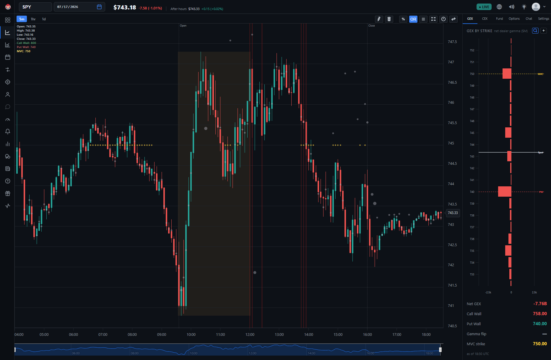Screen dimensions: 551x360
Task: Click the fullscreen expand chart icon
Action: tap(433, 19)
